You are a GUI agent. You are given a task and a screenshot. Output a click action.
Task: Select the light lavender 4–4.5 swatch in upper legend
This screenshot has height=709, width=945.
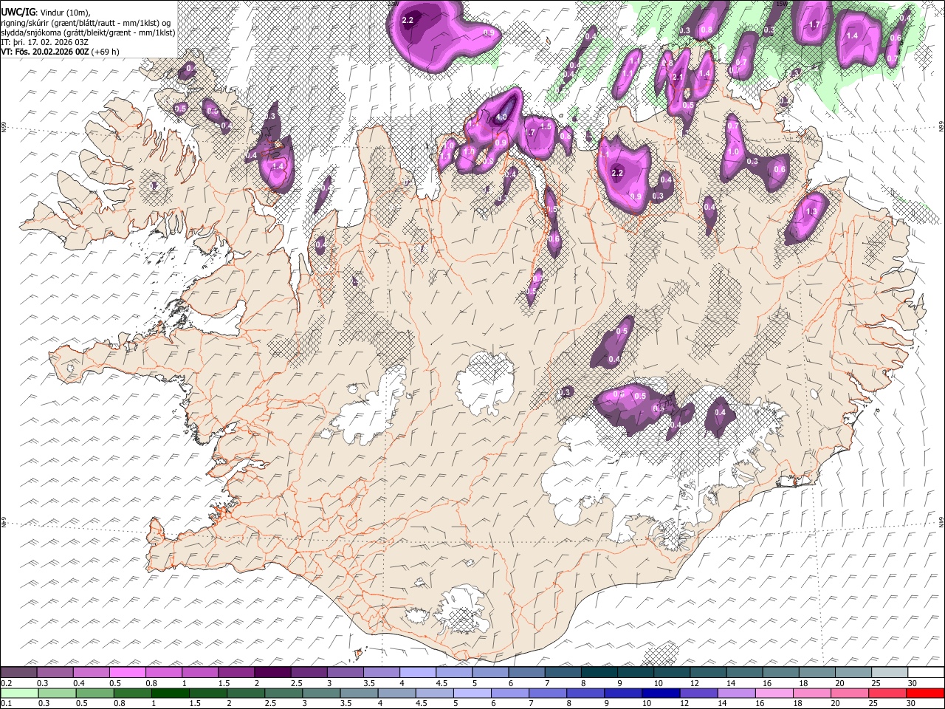(418, 673)
